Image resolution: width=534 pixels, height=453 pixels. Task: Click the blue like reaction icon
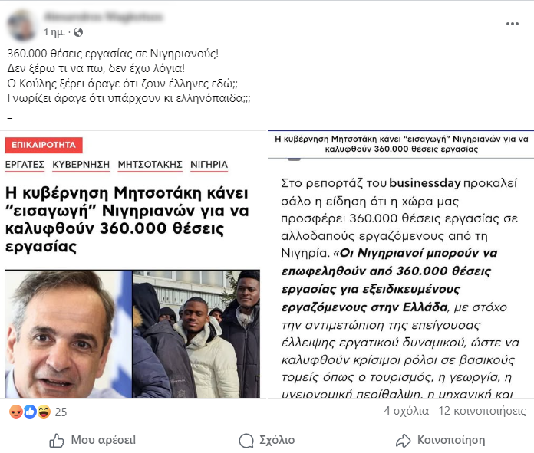tap(31, 412)
